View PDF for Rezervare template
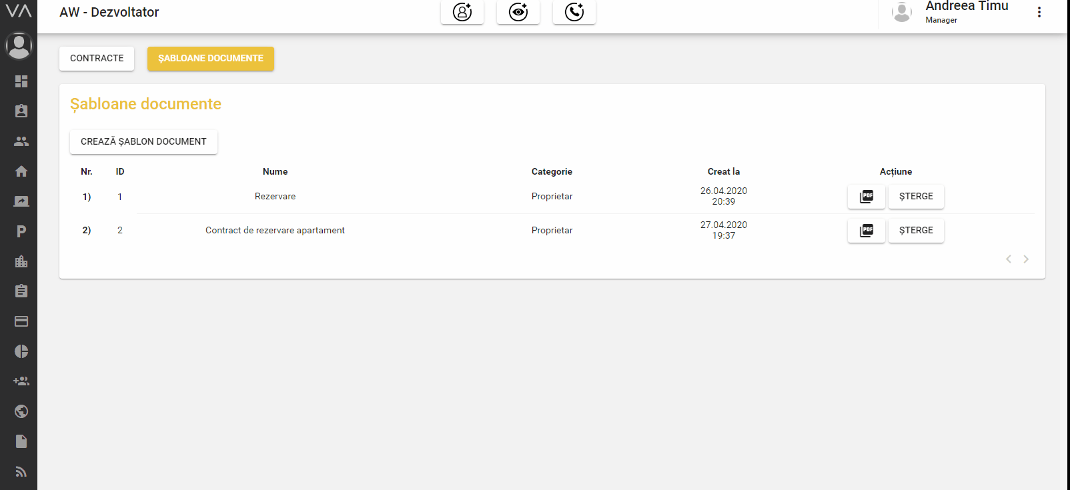 866,197
